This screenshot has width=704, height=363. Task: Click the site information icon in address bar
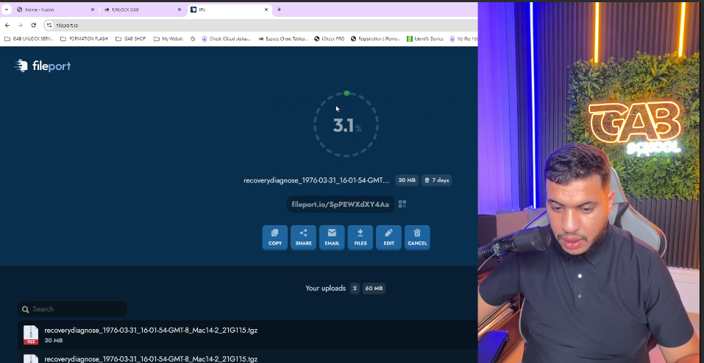tap(49, 25)
